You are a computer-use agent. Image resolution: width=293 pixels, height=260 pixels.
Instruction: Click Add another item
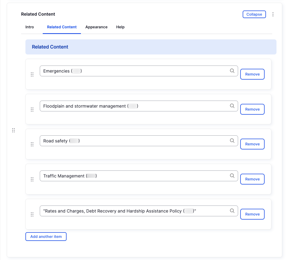click(46, 236)
